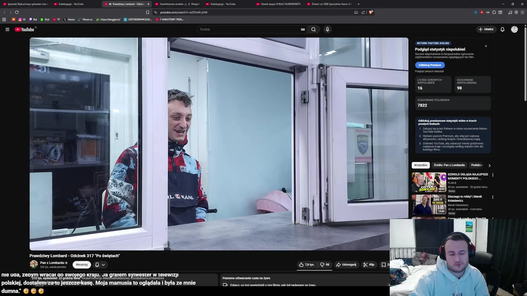Image resolution: width=527 pixels, height=296 pixels.
Task: Go forward using browser forward arrow
Action: click(10, 12)
